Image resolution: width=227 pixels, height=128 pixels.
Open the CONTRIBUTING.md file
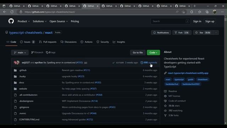pos(29,119)
